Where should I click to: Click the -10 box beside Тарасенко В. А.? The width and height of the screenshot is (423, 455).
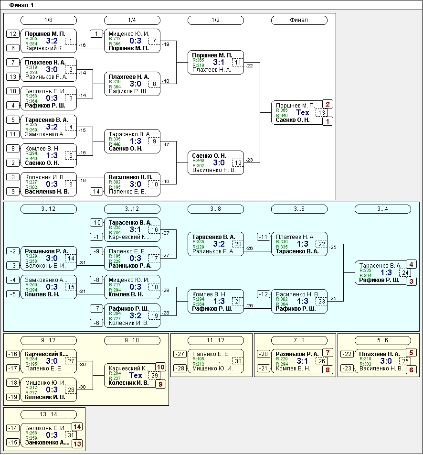tap(96, 223)
